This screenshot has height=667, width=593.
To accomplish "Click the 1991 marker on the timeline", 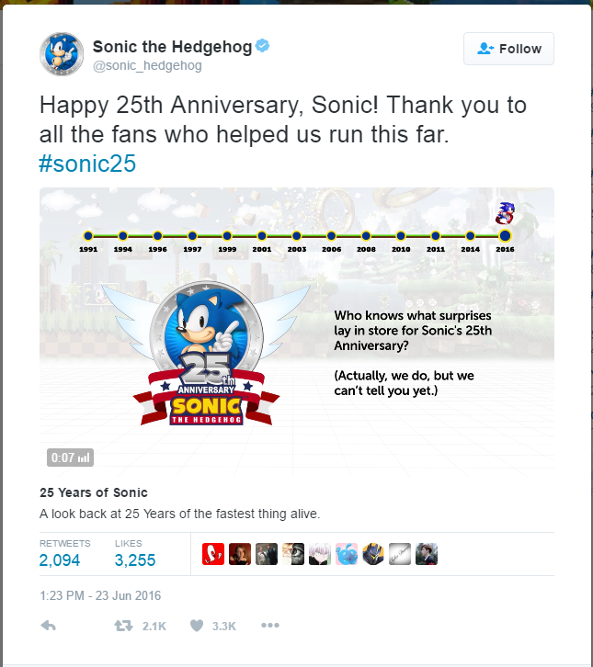I will pos(88,236).
